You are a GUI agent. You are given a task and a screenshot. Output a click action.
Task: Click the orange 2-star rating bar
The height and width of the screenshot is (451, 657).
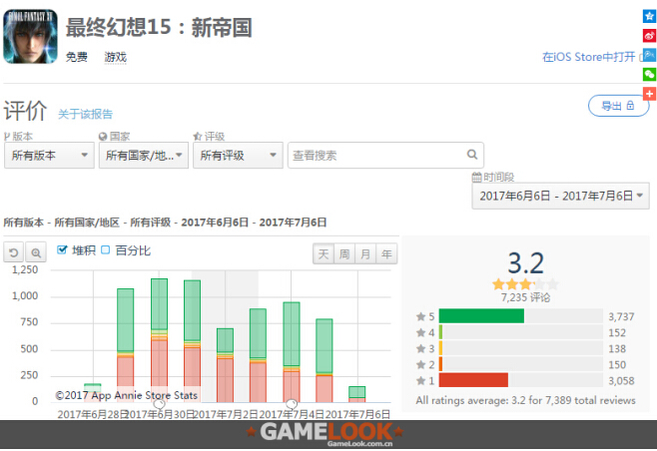[440, 364]
